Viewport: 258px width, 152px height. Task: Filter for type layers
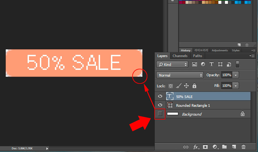(212, 64)
